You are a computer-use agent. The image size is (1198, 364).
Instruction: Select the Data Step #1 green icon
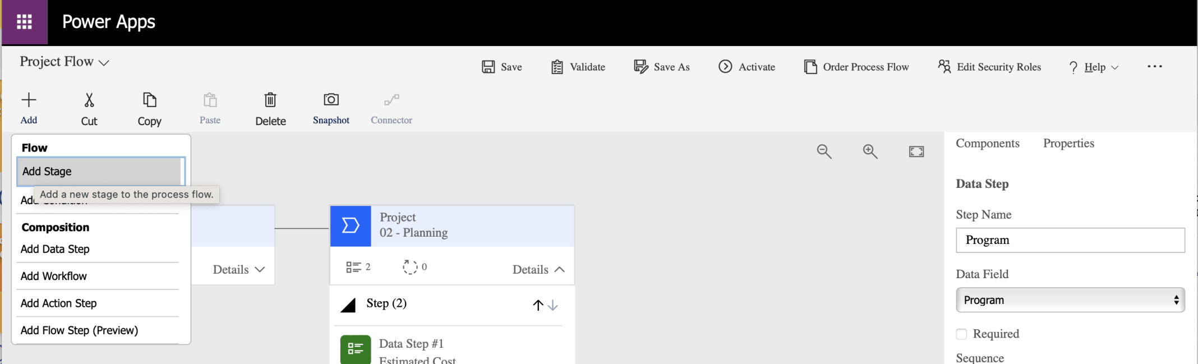coord(356,349)
